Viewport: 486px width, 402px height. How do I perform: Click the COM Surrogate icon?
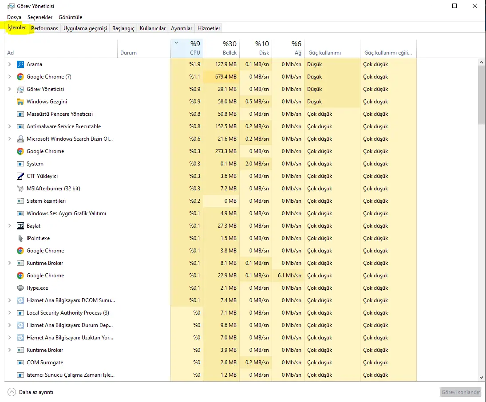pyautogui.click(x=20, y=363)
